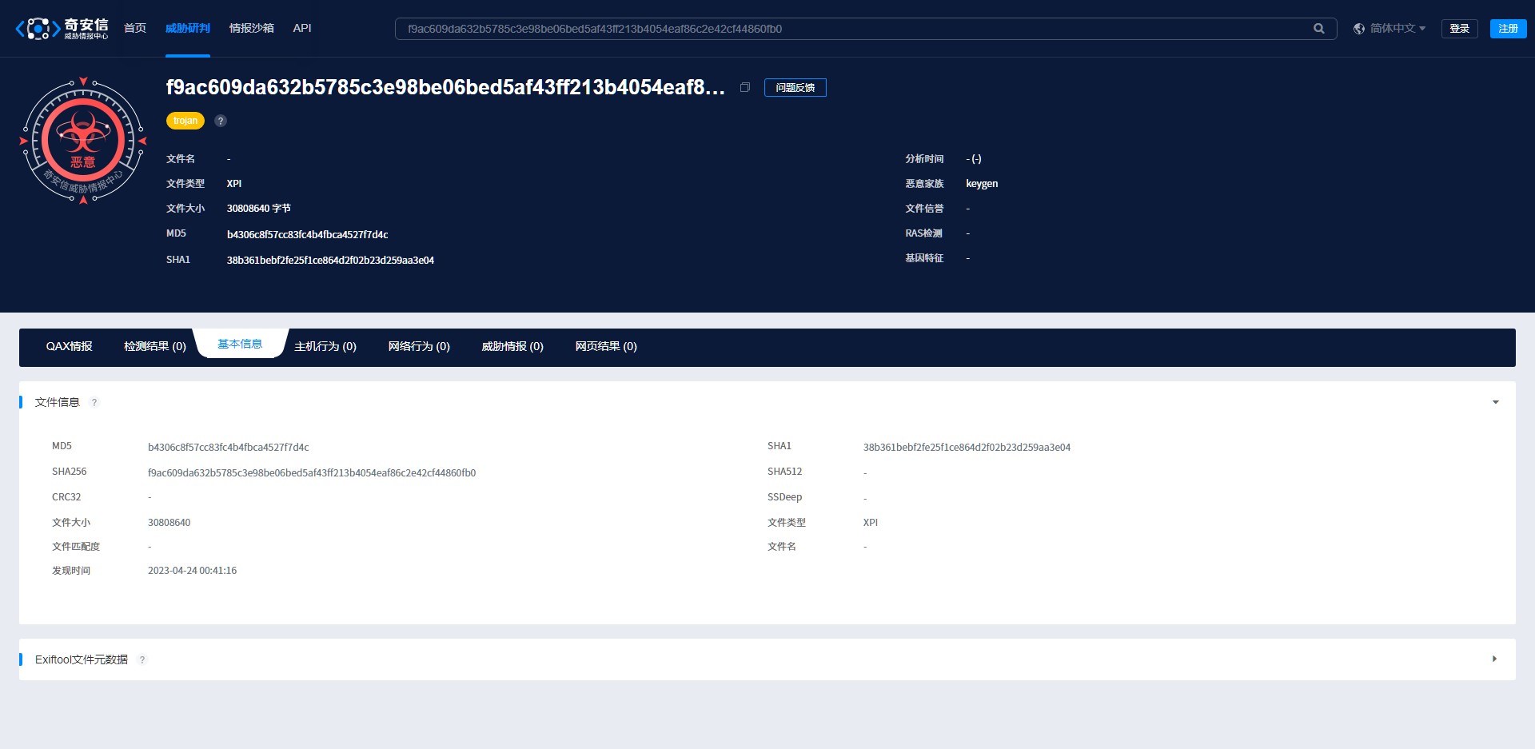Click the 文件信息 section title
The height and width of the screenshot is (749, 1535).
(x=58, y=402)
